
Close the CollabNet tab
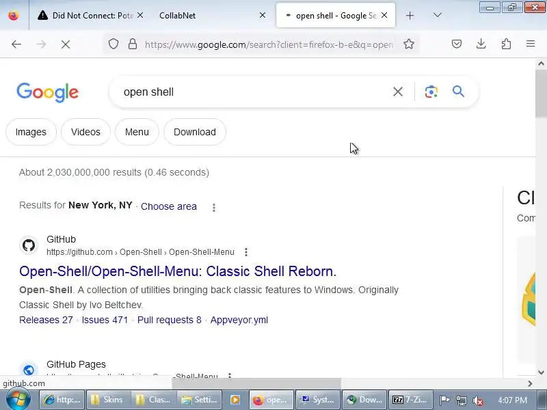263,15
